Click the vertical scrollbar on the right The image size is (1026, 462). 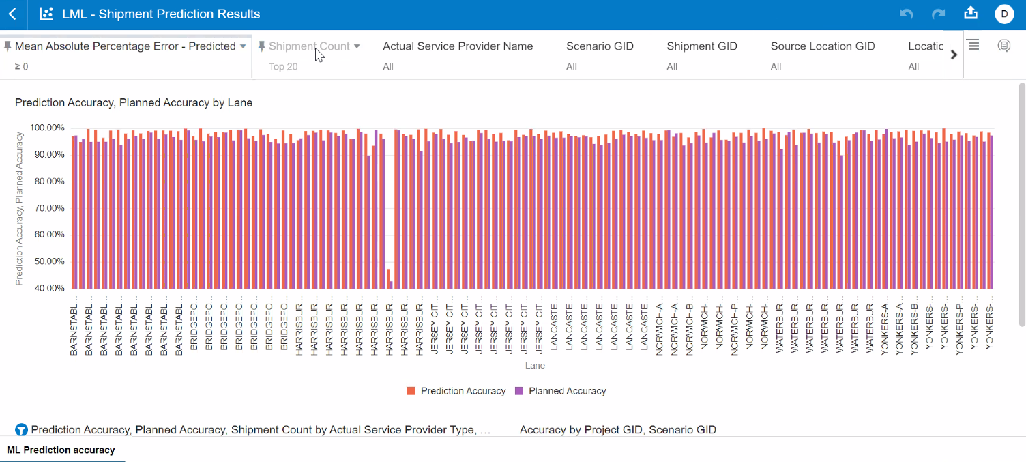tap(1021, 171)
